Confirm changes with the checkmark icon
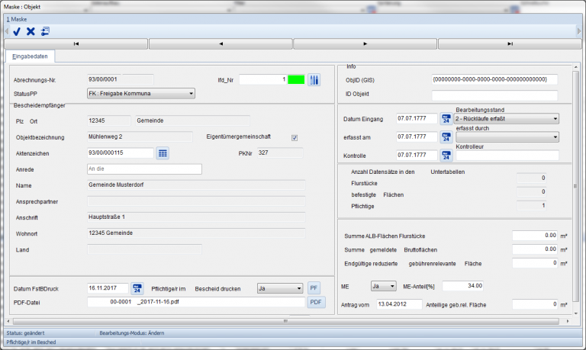 pos(17,32)
